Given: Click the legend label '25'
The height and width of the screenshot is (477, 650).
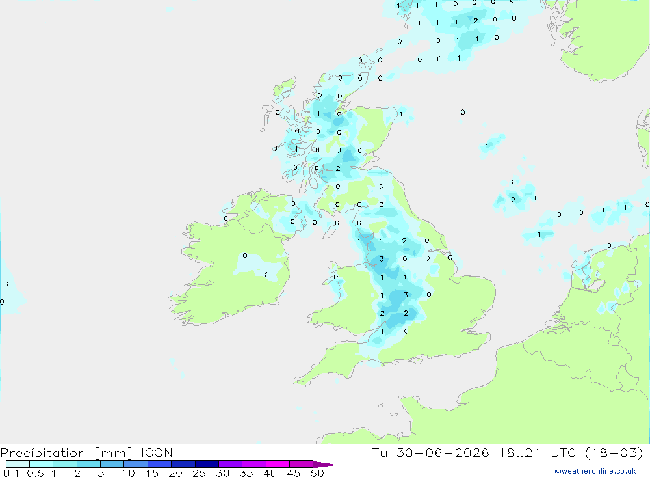Looking at the screenshot, I should (x=199, y=473).
